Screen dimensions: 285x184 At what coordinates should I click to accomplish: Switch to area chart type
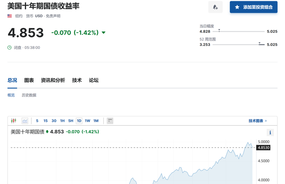[x=25, y=121]
